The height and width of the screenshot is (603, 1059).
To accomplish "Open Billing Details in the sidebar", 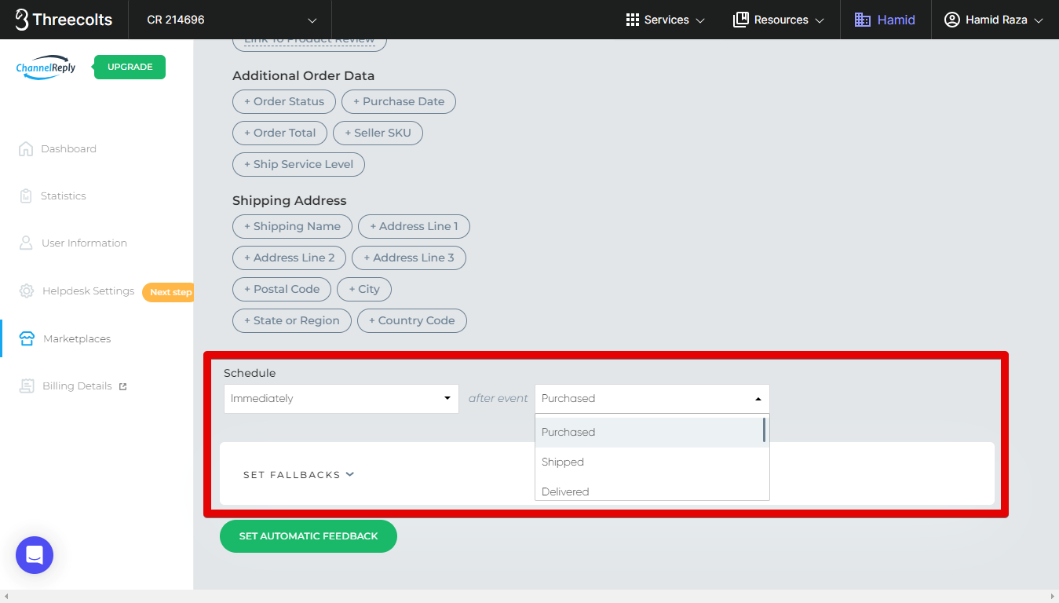I will point(77,386).
